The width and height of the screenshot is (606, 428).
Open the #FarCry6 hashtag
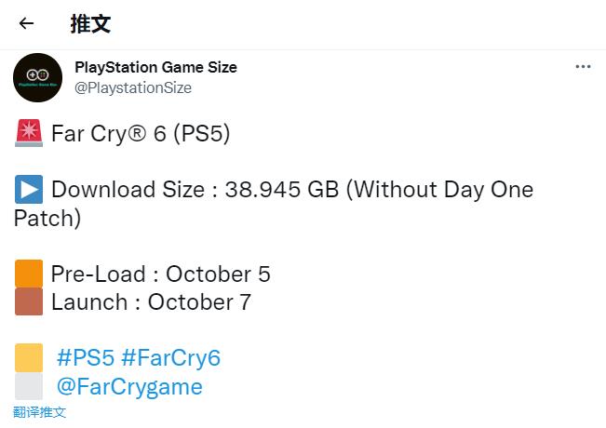171,357
